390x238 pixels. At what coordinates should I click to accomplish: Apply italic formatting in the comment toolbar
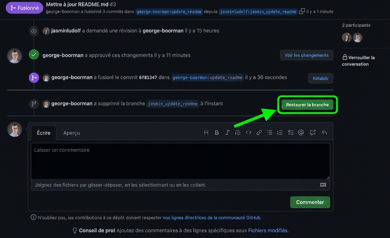[x=227, y=133]
